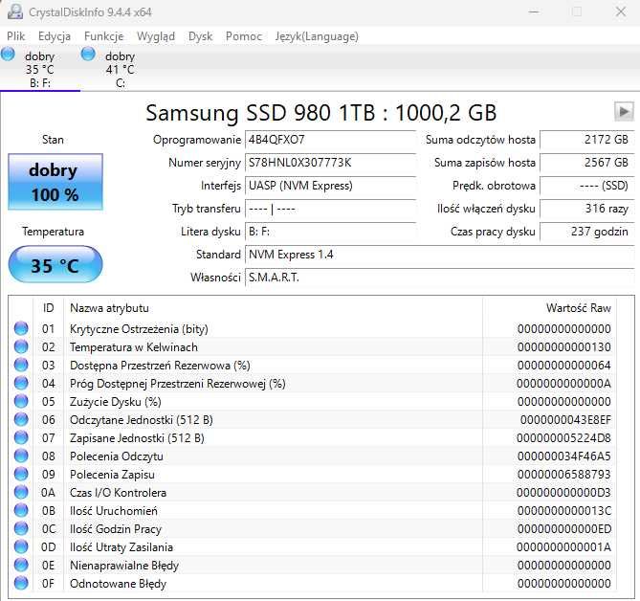Image resolution: width=640 pixels, height=601 pixels.
Task: Click the status orb for Odczytane Jednostki
Action: point(21,419)
